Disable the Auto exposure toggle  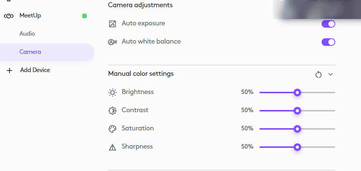coord(328,24)
